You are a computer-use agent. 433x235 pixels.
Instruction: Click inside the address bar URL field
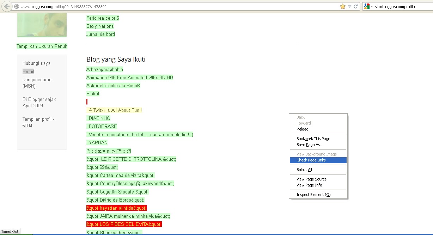click(x=141, y=6)
